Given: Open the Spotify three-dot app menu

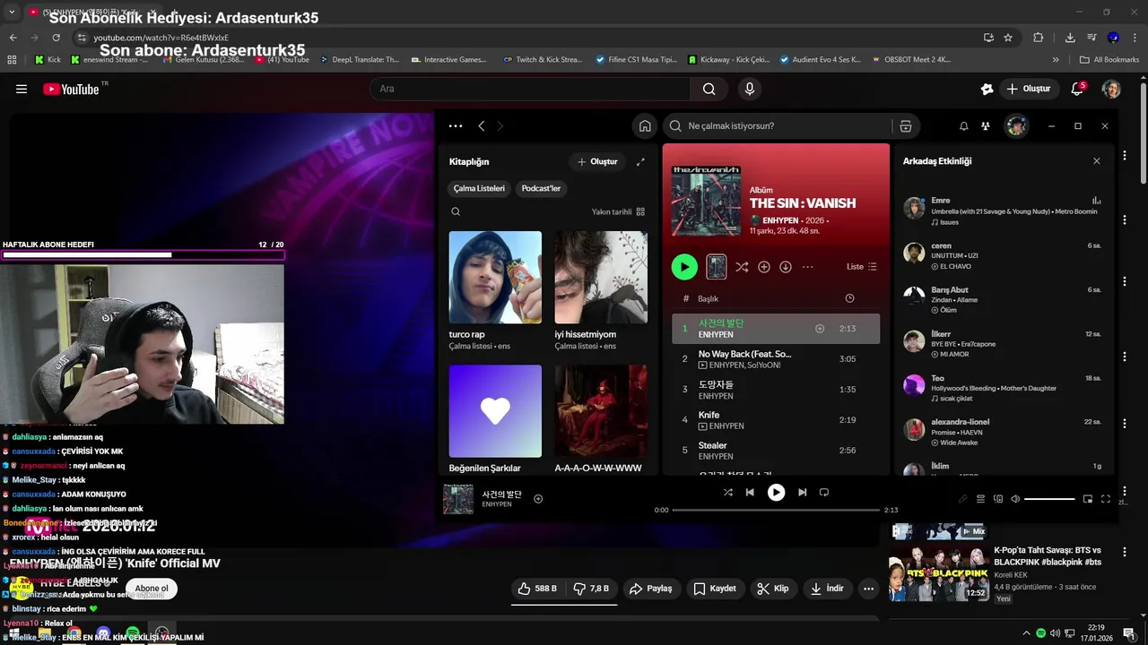Looking at the screenshot, I should [456, 126].
